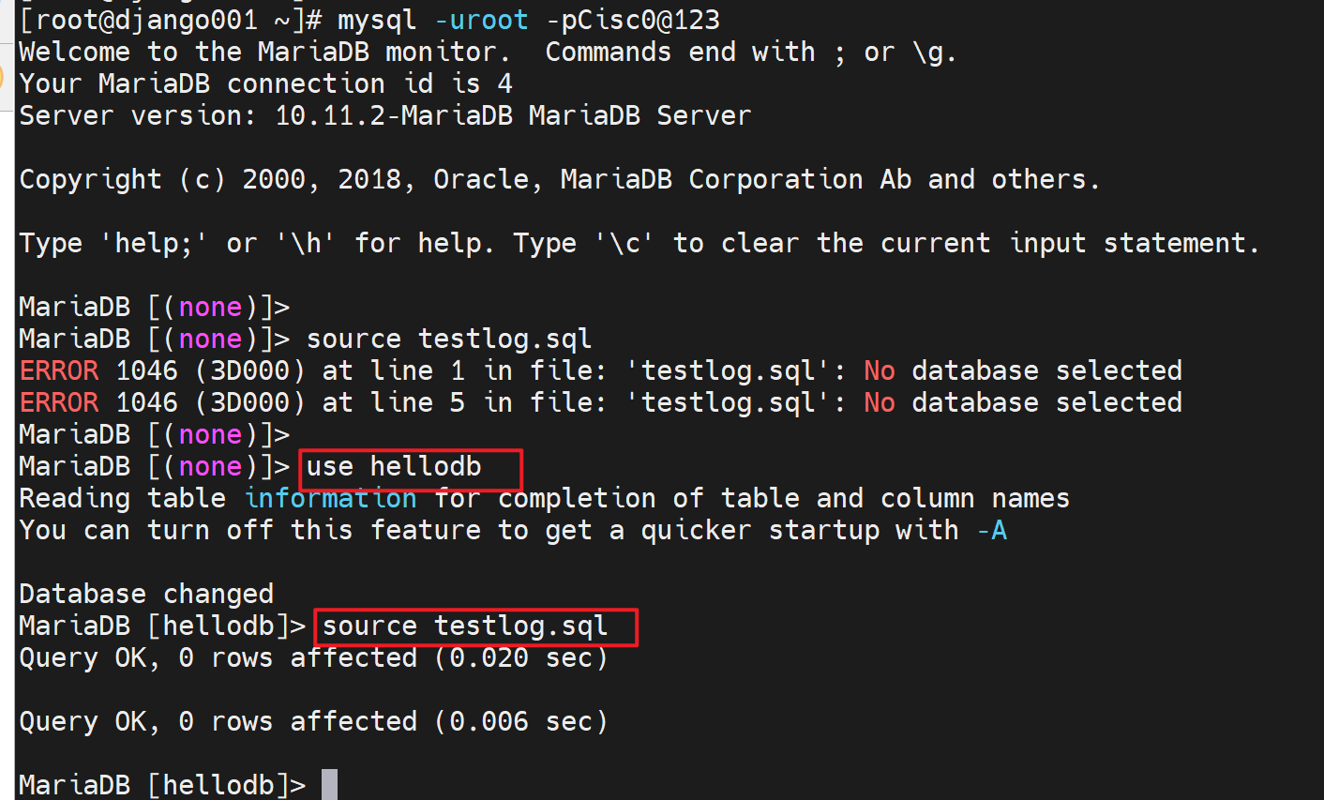Click the 'Database changed' message
Screen dimensions: 1324x800
[146, 594]
